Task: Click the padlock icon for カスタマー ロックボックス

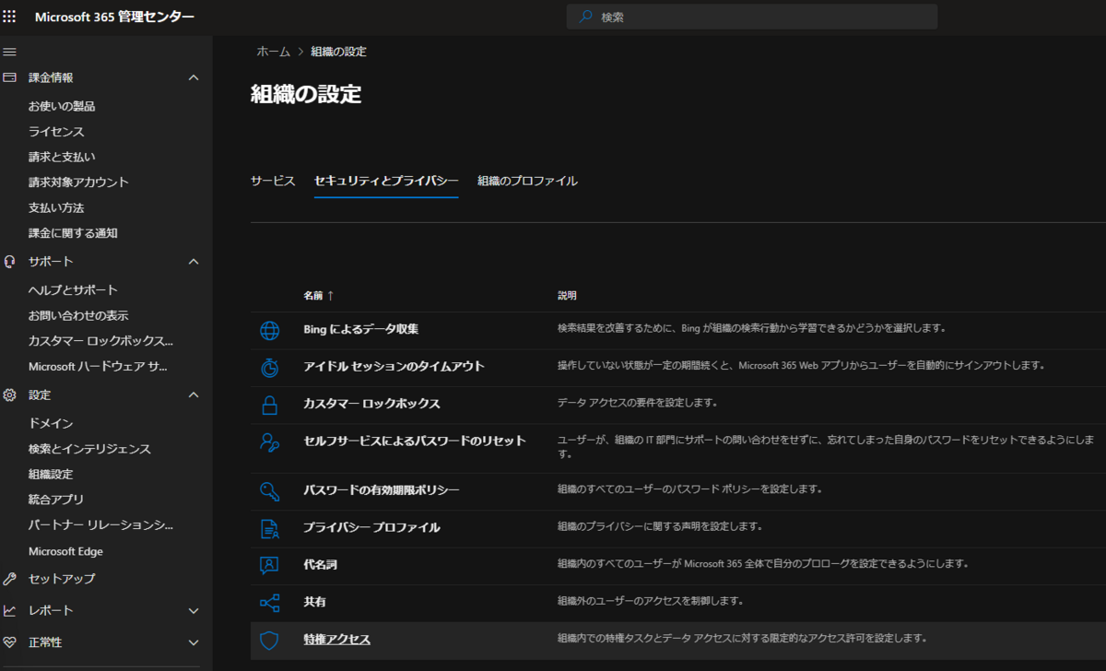Action: tap(269, 405)
